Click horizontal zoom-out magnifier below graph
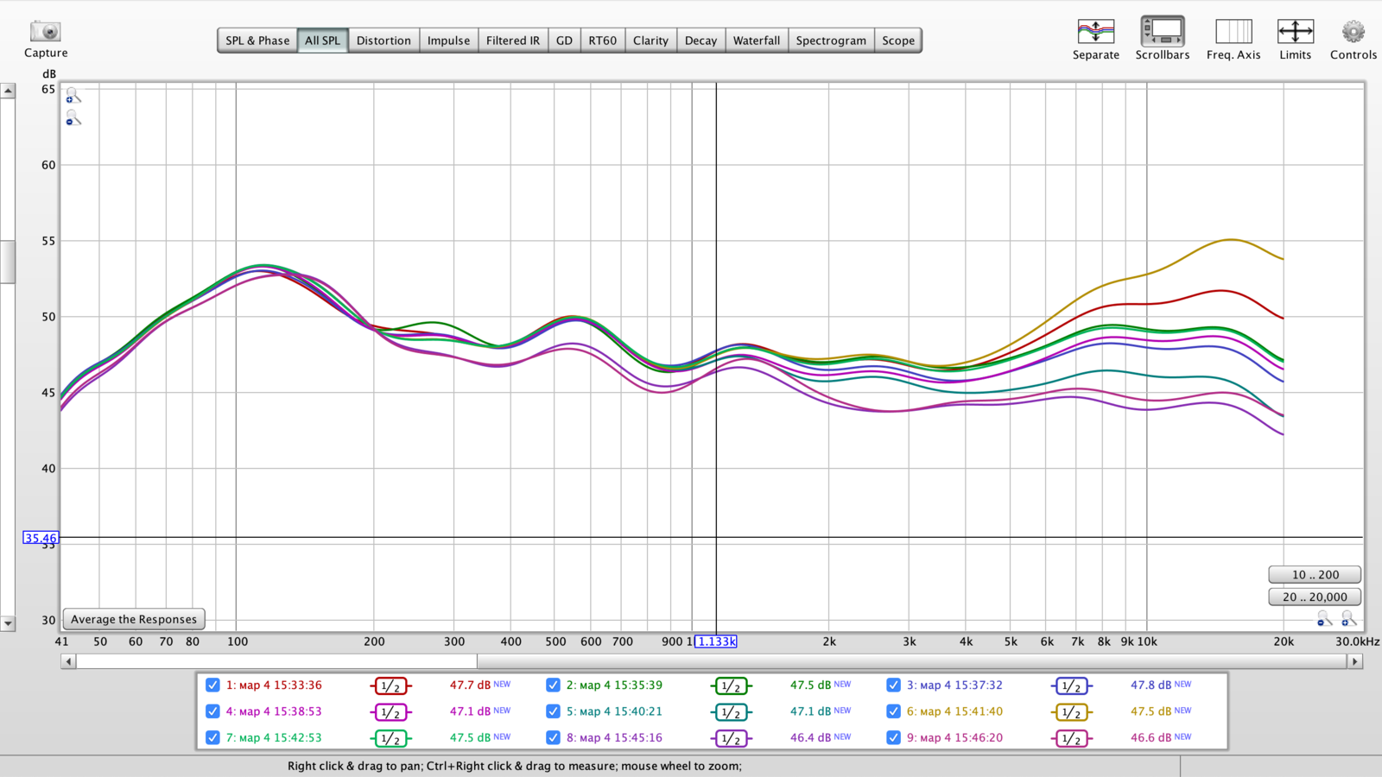 [x=1324, y=618]
